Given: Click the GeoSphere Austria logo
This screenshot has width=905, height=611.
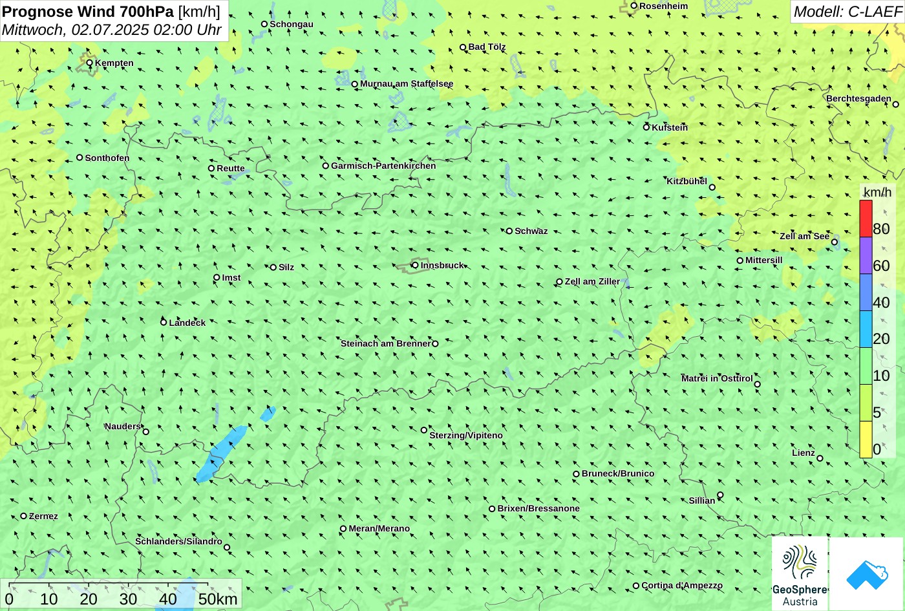Looking at the screenshot, I should [800, 573].
